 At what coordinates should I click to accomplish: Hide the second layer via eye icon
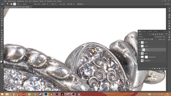click(x=139, y=46)
